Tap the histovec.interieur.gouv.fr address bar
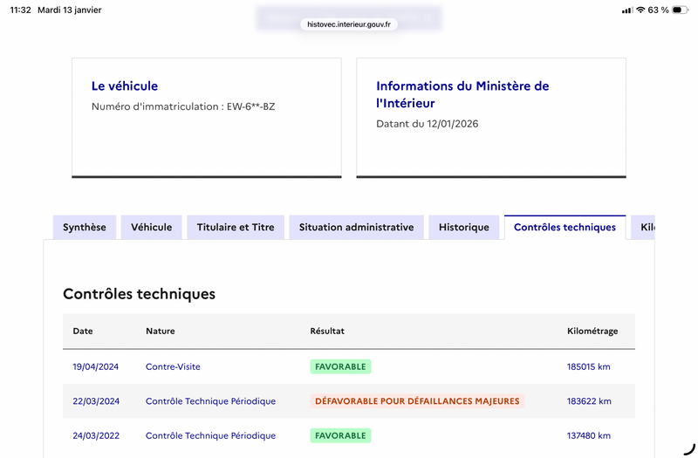This screenshot has width=698, height=458. click(349, 24)
